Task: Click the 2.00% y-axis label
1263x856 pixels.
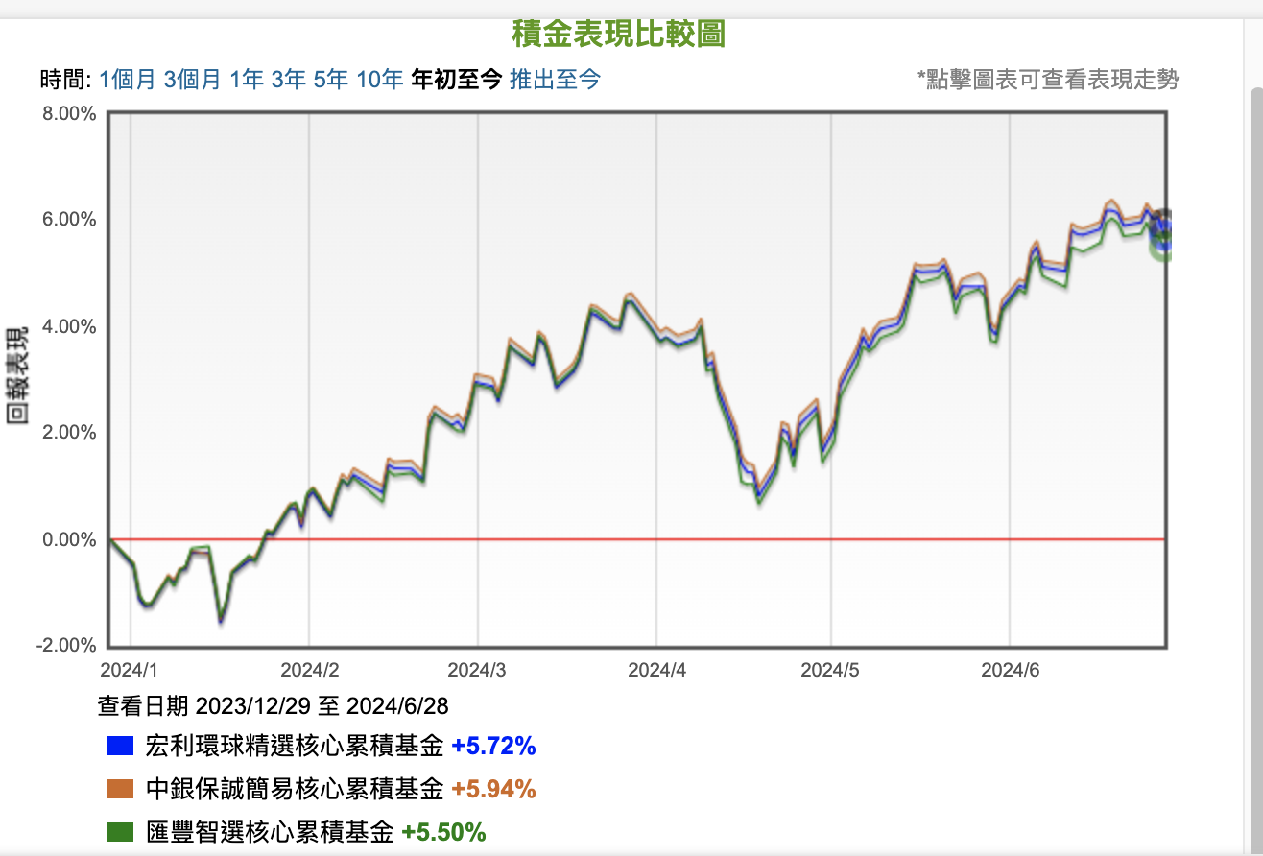Action: (69, 433)
